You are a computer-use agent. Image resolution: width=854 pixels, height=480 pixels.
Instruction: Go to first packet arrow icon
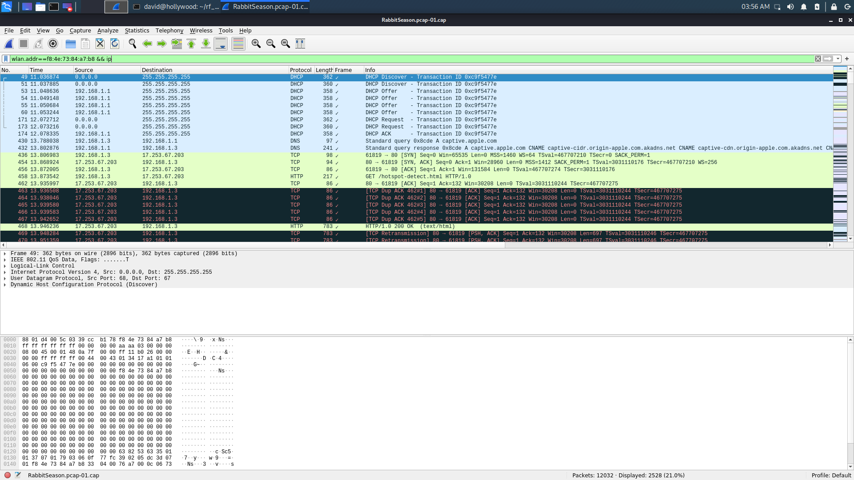click(191, 44)
